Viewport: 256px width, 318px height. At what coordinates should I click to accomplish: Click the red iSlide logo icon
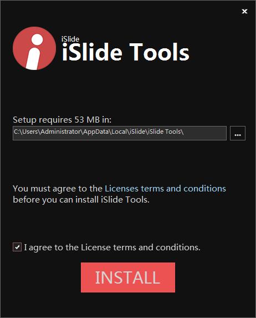click(34, 48)
